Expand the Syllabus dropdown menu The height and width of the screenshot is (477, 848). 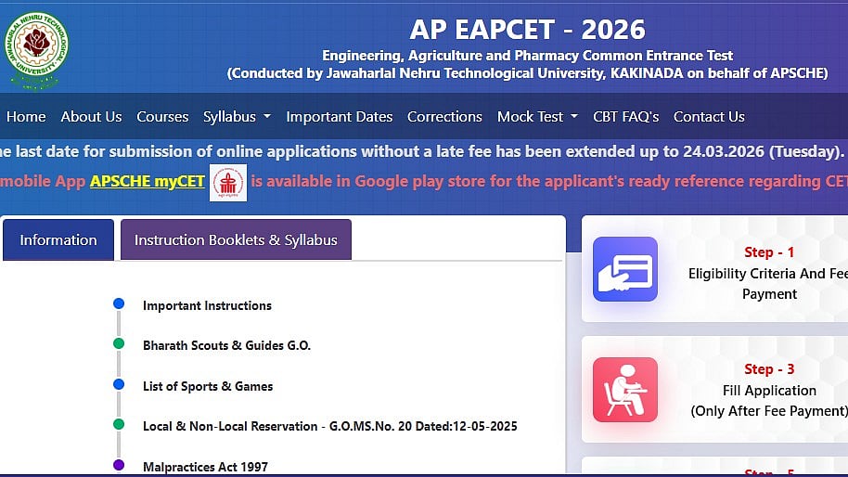[237, 117]
